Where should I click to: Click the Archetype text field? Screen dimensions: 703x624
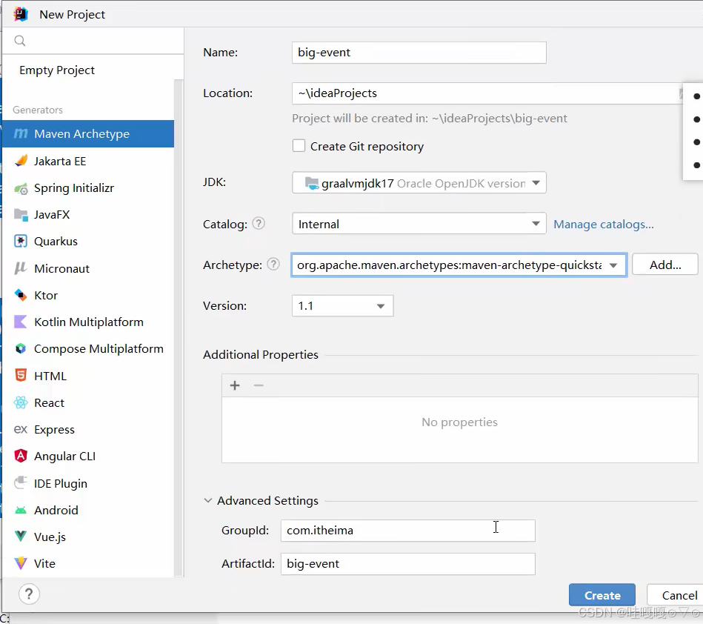(x=448, y=265)
